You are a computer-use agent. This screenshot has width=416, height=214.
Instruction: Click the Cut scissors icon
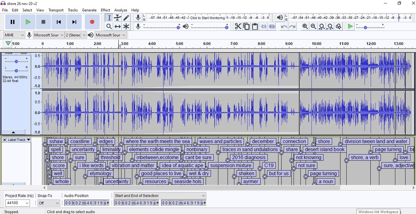click(x=238, y=27)
